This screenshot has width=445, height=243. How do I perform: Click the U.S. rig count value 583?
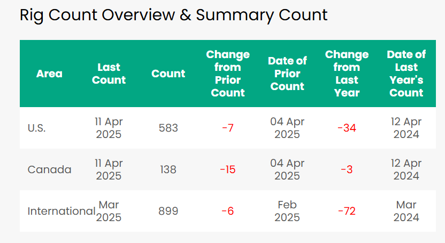[168, 128]
